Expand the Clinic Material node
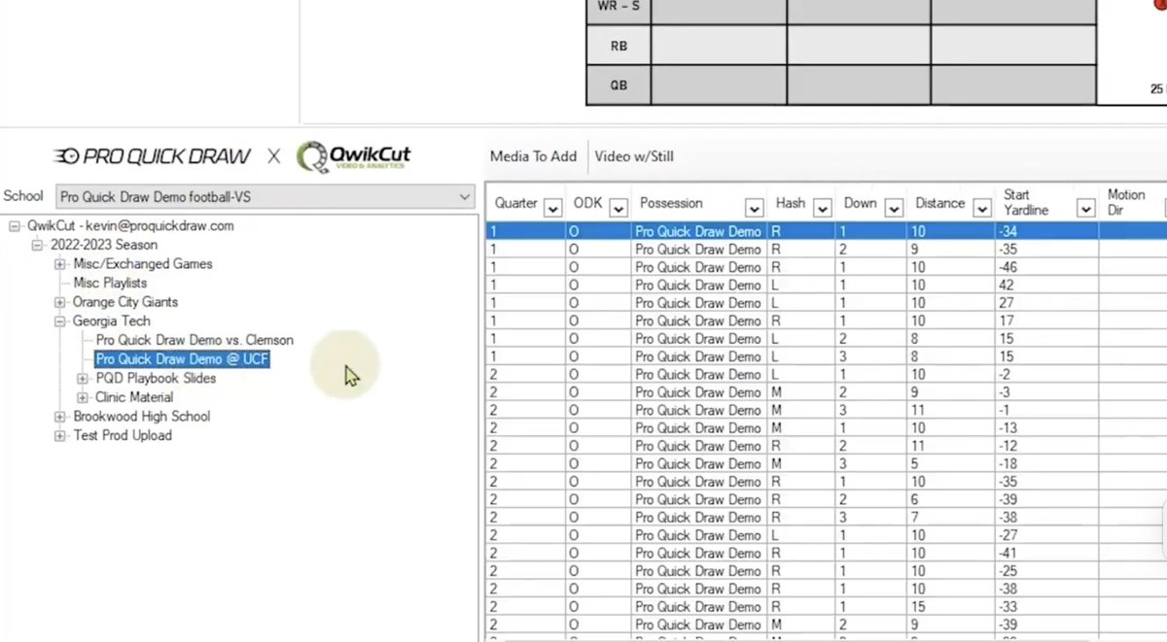The height and width of the screenshot is (642, 1167). [x=83, y=397]
